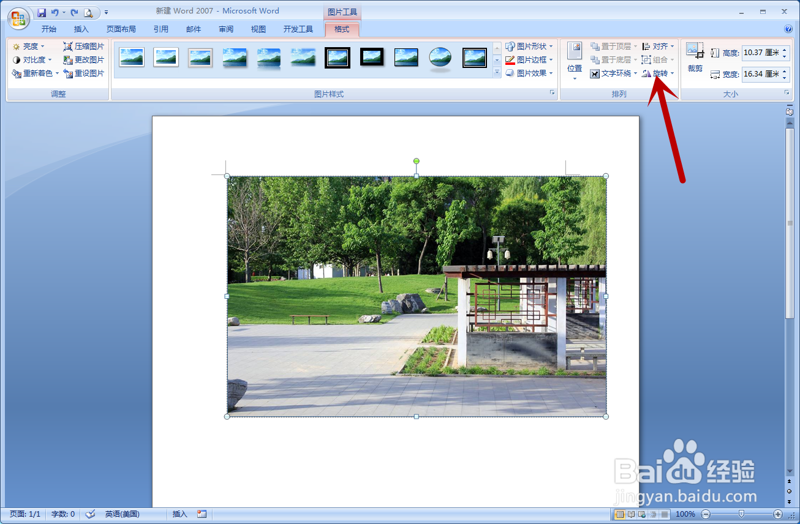Apply the oval picture style
800x524 pixels.
pyautogui.click(x=440, y=58)
